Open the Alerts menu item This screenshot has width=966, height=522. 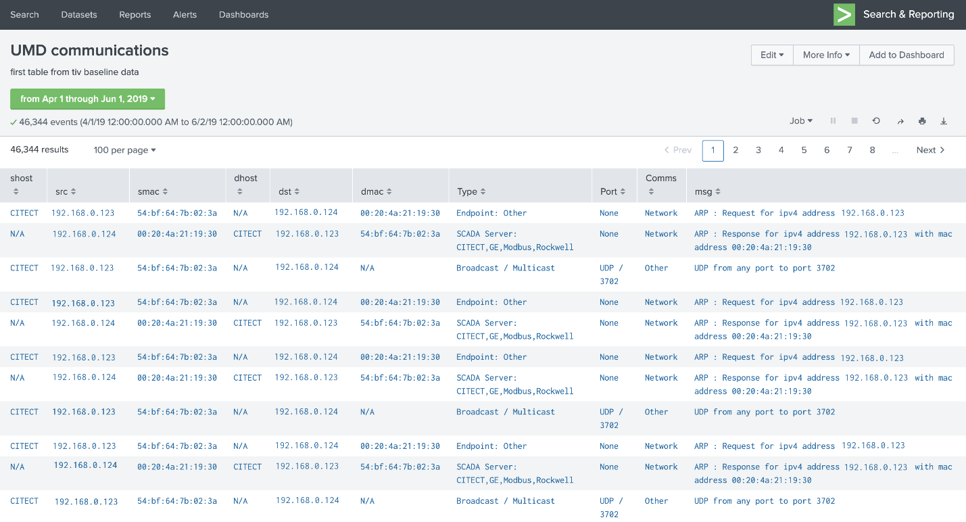pyautogui.click(x=185, y=14)
